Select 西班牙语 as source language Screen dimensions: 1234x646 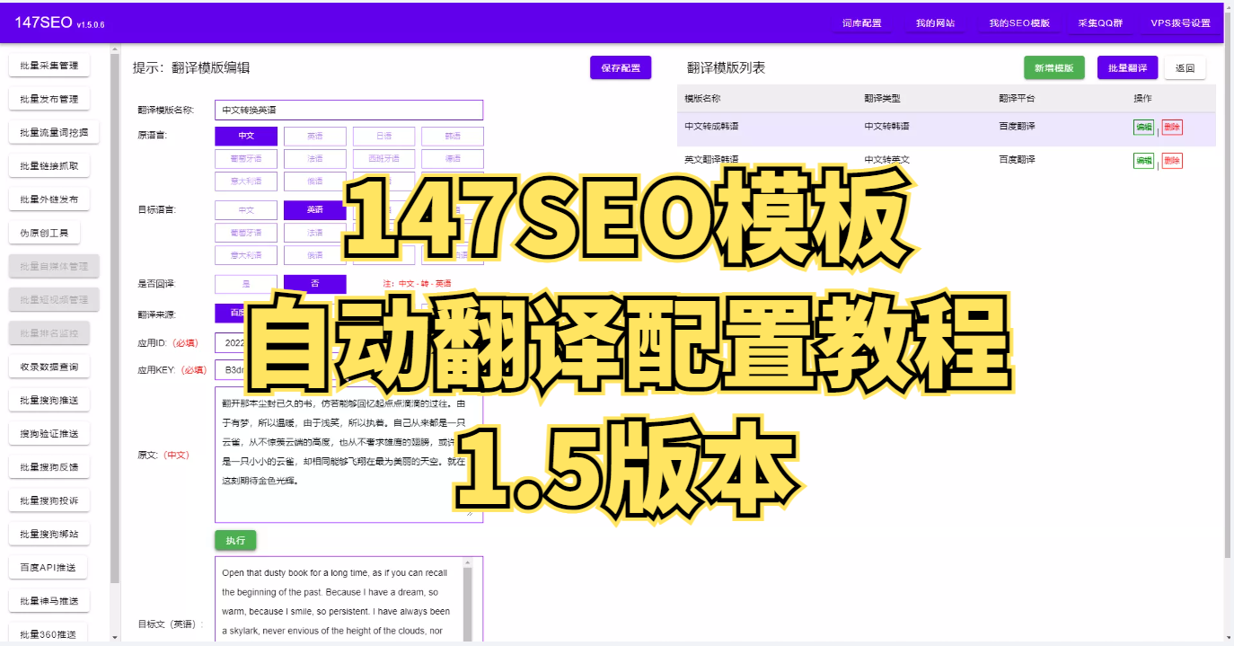(383, 158)
